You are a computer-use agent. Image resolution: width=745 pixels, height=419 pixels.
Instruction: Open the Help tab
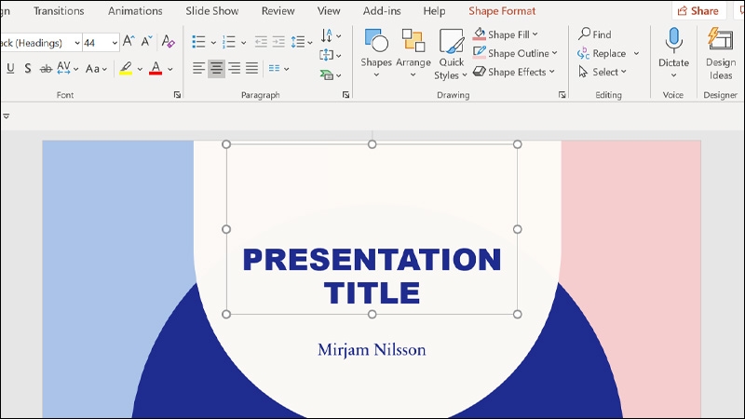pyautogui.click(x=434, y=11)
